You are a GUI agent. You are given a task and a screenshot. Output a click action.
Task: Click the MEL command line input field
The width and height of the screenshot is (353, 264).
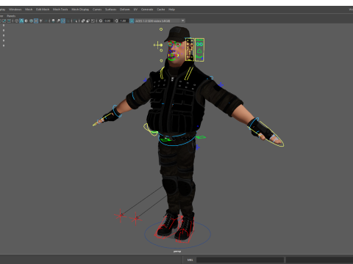coord(240,260)
